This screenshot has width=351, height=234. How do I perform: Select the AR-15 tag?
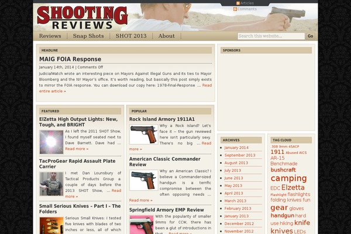tap(277, 158)
